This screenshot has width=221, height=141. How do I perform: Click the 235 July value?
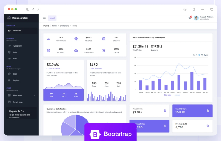tap(119, 83)
